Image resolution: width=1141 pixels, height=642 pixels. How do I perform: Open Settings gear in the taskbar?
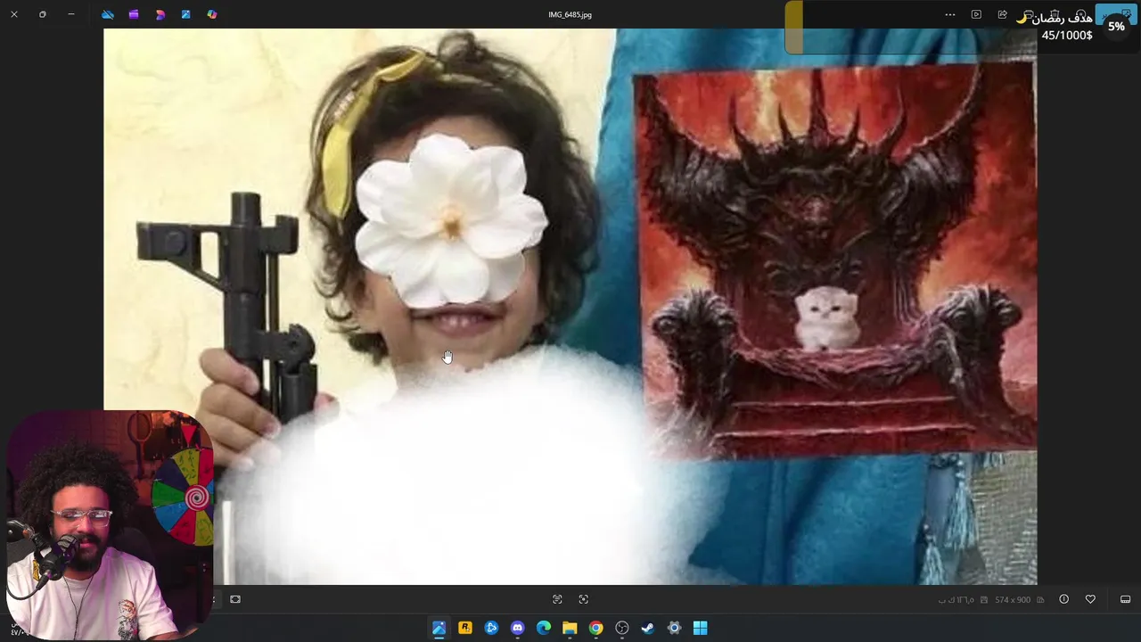(x=674, y=628)
